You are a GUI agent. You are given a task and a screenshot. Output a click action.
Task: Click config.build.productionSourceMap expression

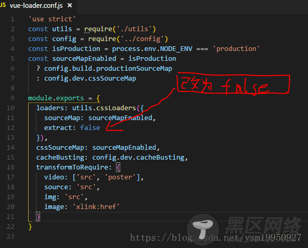pyautogui.click(x=108, y=69)
